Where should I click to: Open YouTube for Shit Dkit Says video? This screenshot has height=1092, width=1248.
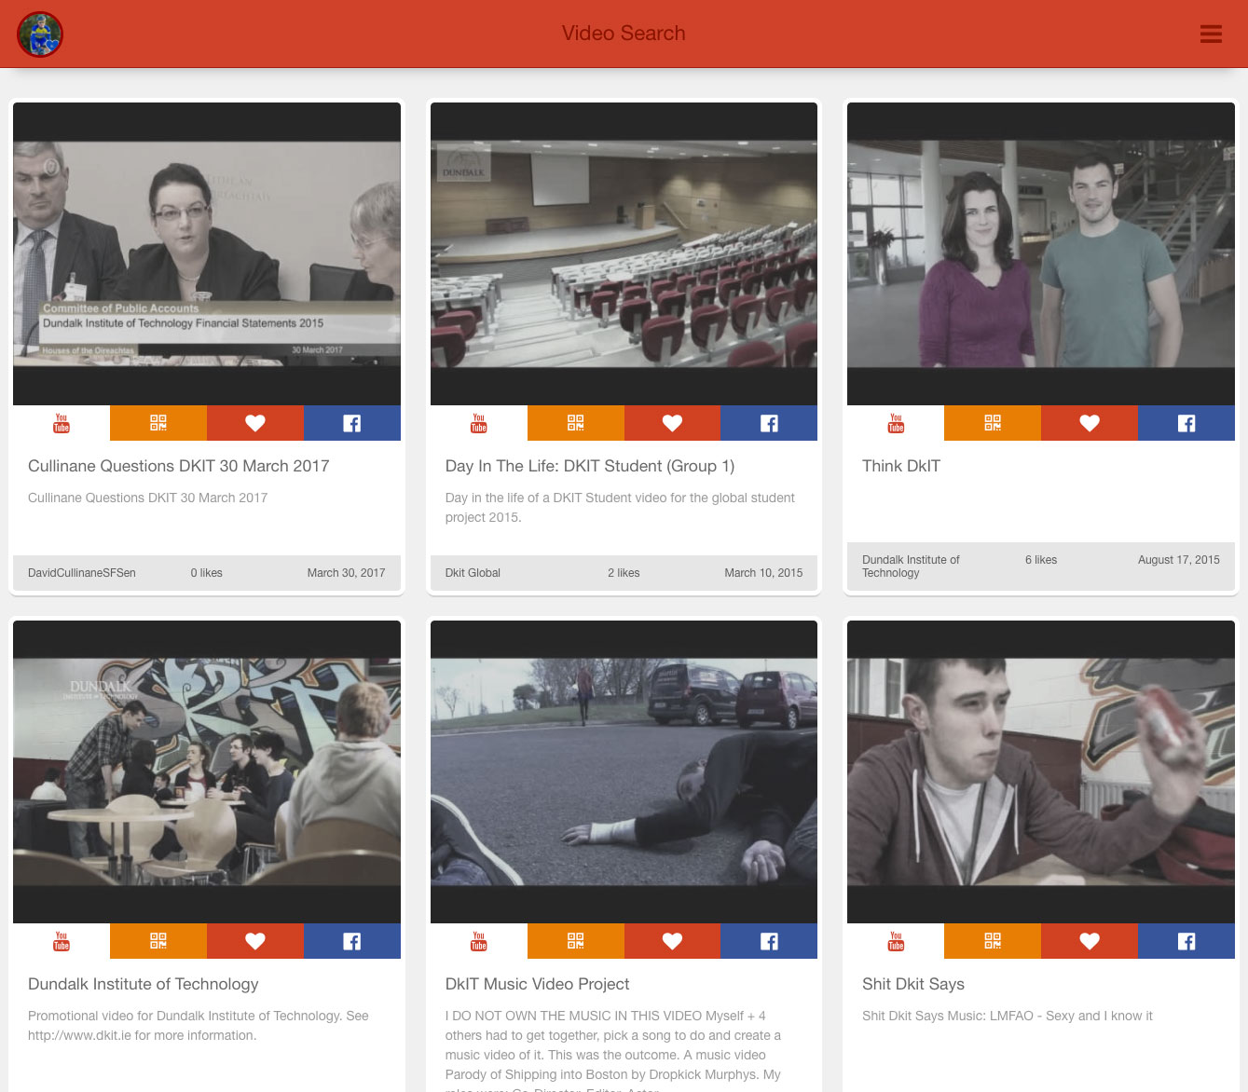coord(896,941)
